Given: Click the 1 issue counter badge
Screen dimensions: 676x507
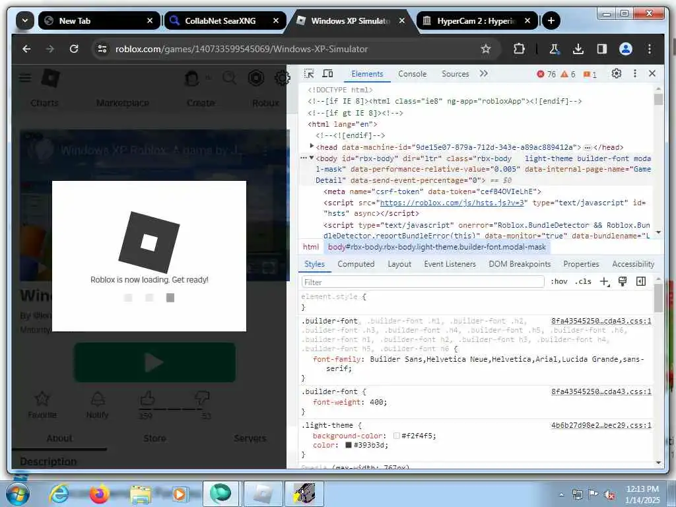Looking at the screenshot, I should tap(590, 74).
